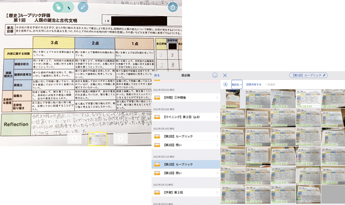Select 【第2回】ルーブリック in list

[x=186, y=136]
